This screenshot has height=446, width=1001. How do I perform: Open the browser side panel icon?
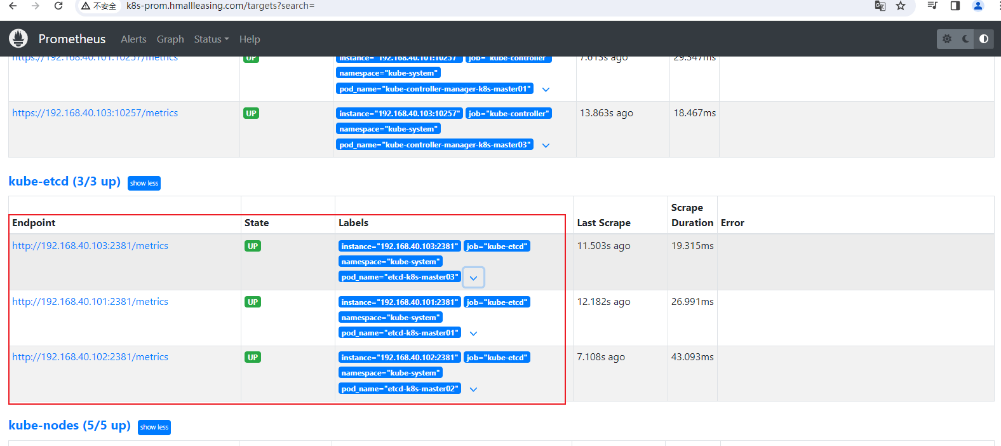955,6
